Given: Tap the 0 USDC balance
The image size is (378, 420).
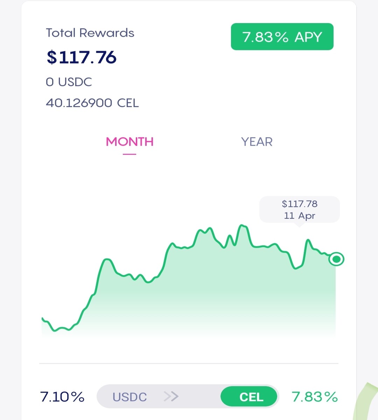Looking at the screenshot, I should click(x=69, y=82).
